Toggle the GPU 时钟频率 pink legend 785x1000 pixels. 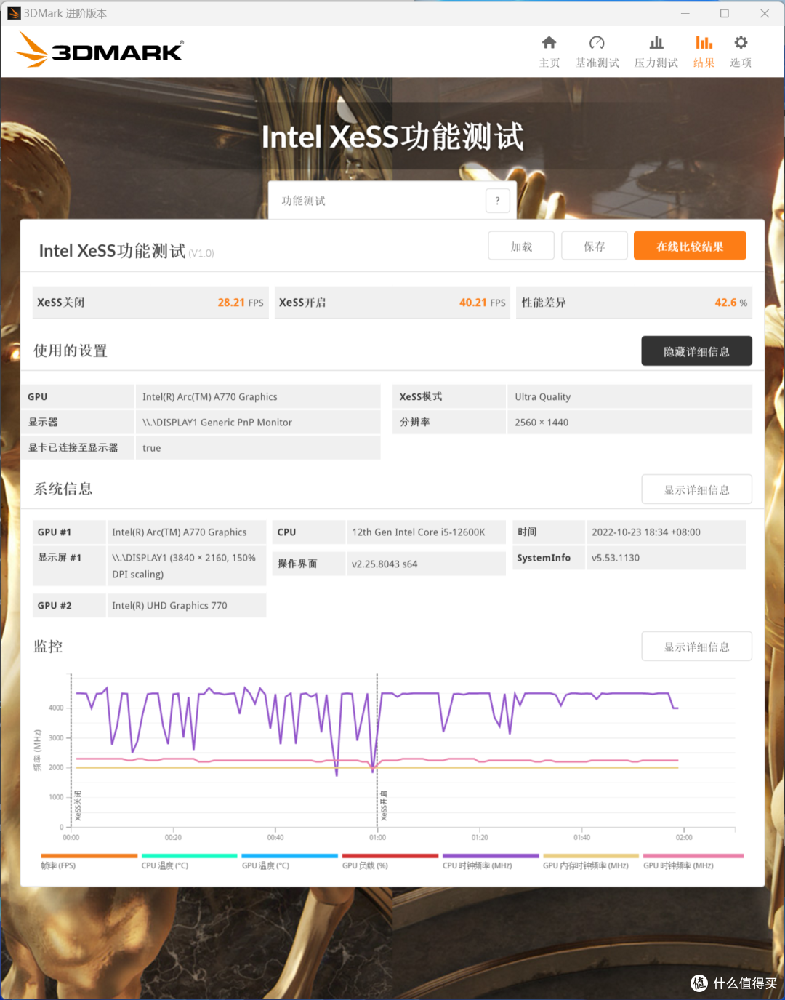coord(693,861)
